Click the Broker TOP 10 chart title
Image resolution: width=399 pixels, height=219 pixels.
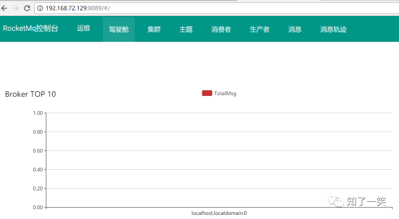point(30,94)
